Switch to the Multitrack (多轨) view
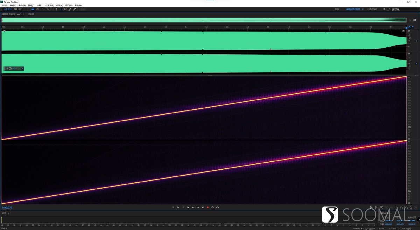The height and width of the screenshot is (230, 420). [x=18, y=9]
